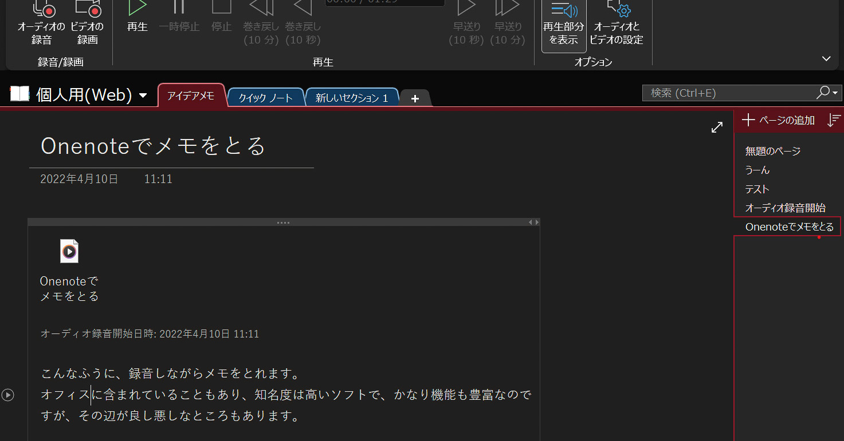Open オーディオとビデオの設定

click(617, 24)
